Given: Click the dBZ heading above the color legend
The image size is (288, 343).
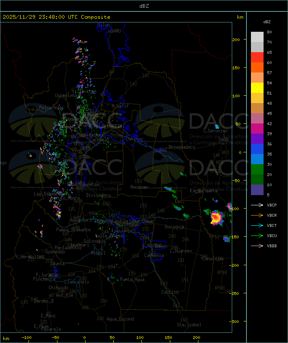Looking at the screenshot, I should click(x=267, y=22).
